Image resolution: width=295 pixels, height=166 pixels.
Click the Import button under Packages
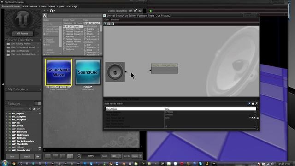tap(27, 156)
